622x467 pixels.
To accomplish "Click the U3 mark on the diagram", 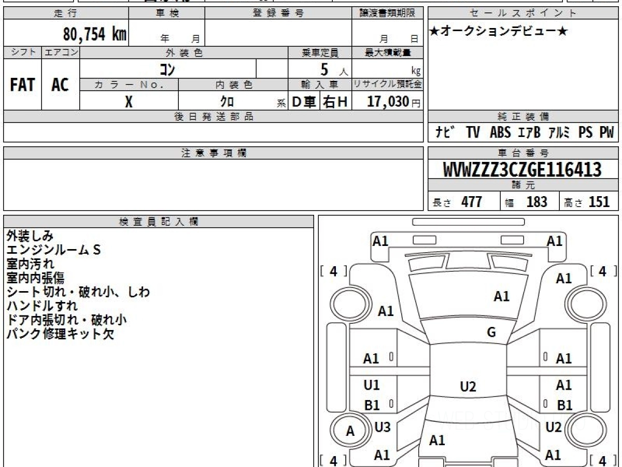I will pos(383,428).
